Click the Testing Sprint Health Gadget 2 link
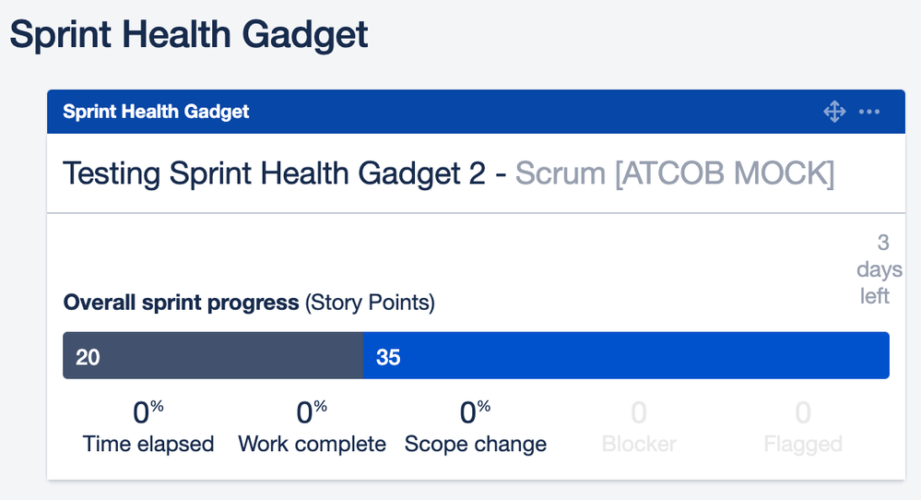The width and height of the screenshot is (921, 500). (x=275, y=173)
